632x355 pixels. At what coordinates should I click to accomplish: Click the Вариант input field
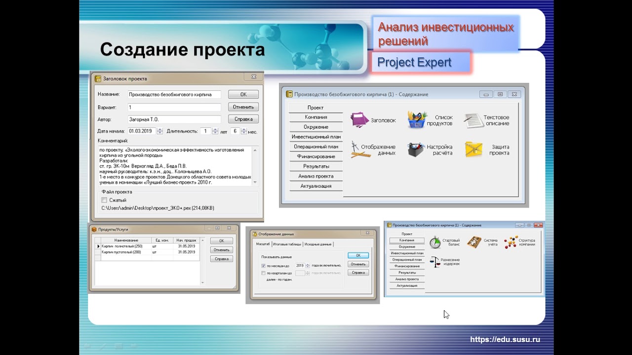174,107
